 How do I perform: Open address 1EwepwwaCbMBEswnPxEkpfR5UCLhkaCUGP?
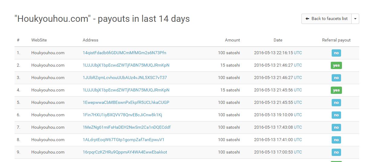[x=126, y=102]
